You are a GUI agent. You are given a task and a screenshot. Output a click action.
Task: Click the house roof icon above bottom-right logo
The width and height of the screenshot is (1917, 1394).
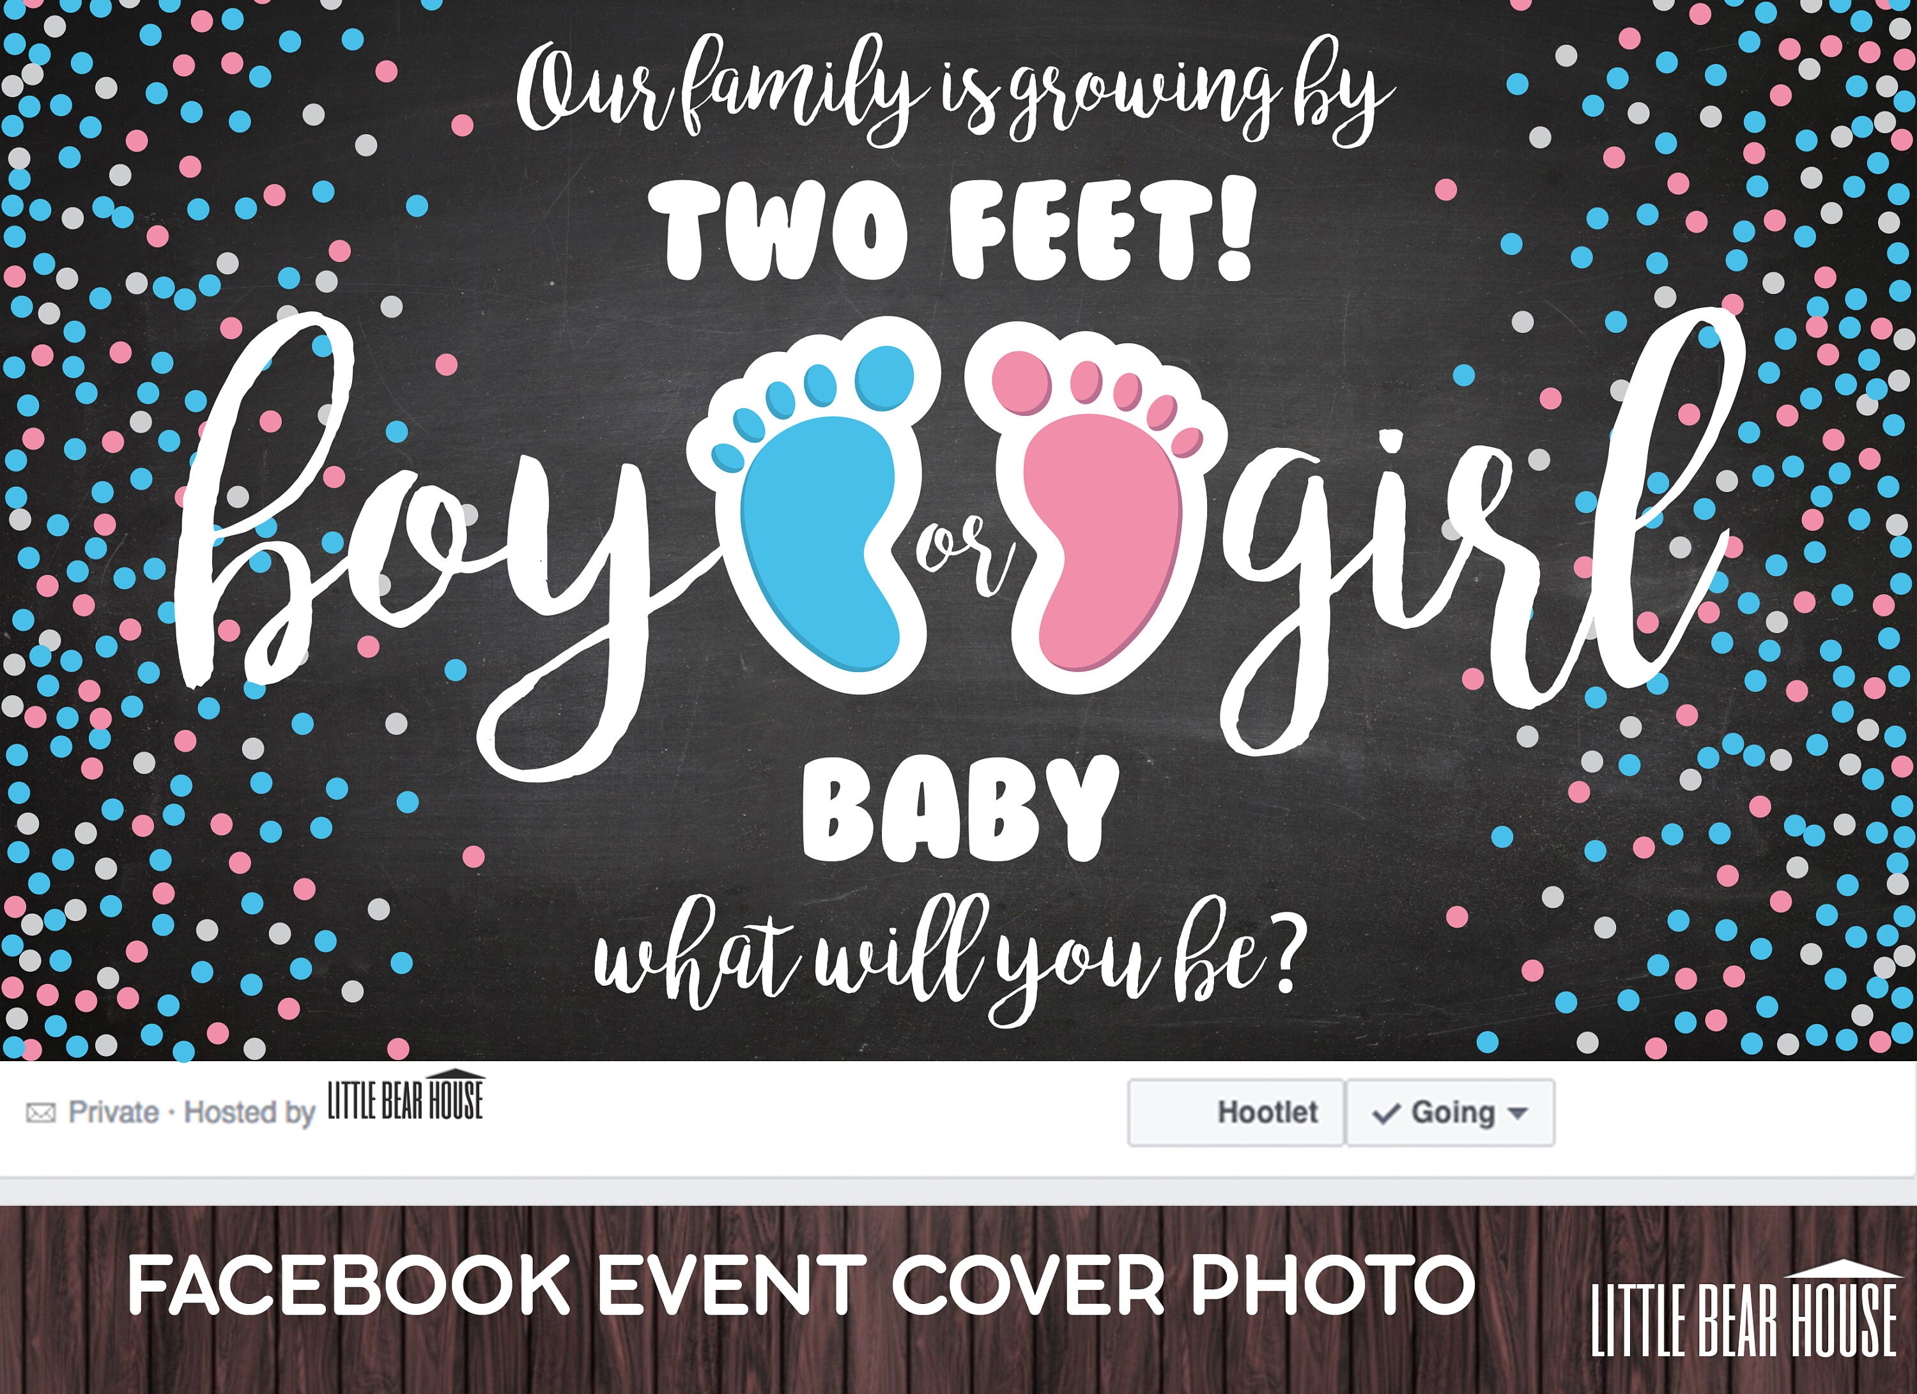coord(1844,1269)
